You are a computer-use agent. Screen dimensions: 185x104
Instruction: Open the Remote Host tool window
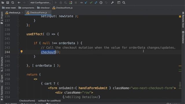(x=183, y=20)
